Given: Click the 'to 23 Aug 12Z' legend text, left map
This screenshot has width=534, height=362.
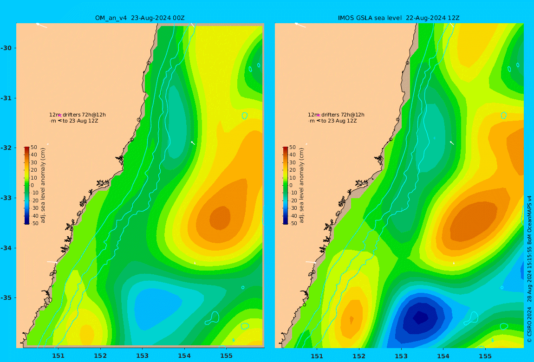Looking at the screenshot, I should tap(80, 121).
